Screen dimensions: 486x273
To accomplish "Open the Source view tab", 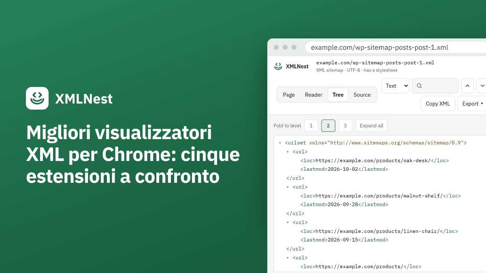I will coord(362,95).
